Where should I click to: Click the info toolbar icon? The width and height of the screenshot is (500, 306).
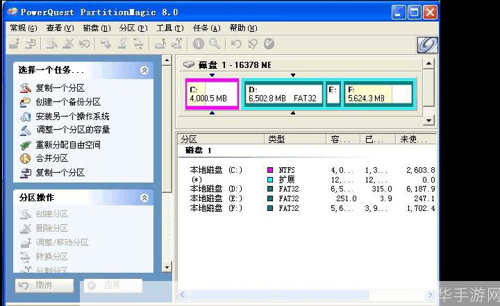[x=199, y=44]
